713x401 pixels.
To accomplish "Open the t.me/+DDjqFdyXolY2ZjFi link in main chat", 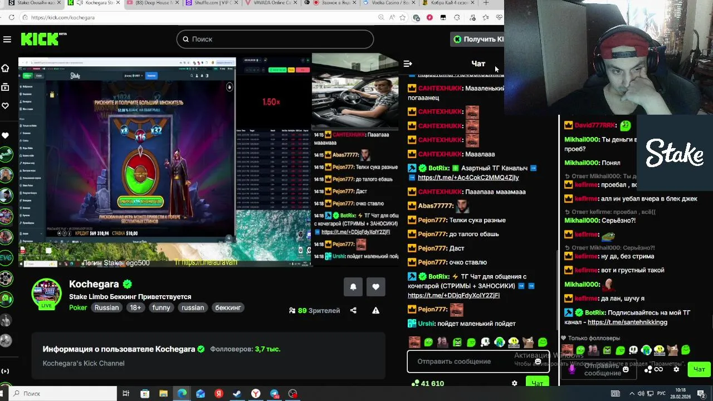I will [x=453, y=295].
